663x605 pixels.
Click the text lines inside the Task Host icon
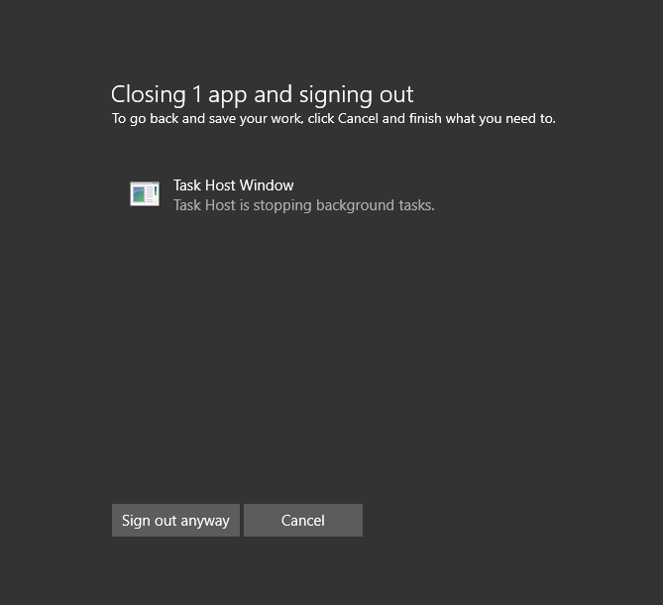coord(150,194)
